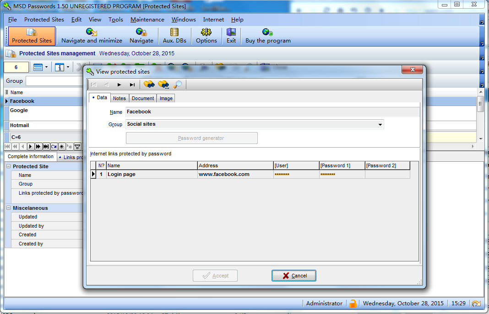Viewport: 489px width, 314px height.
Task: Open the Maintenance menu
Action: coord(147,20)
